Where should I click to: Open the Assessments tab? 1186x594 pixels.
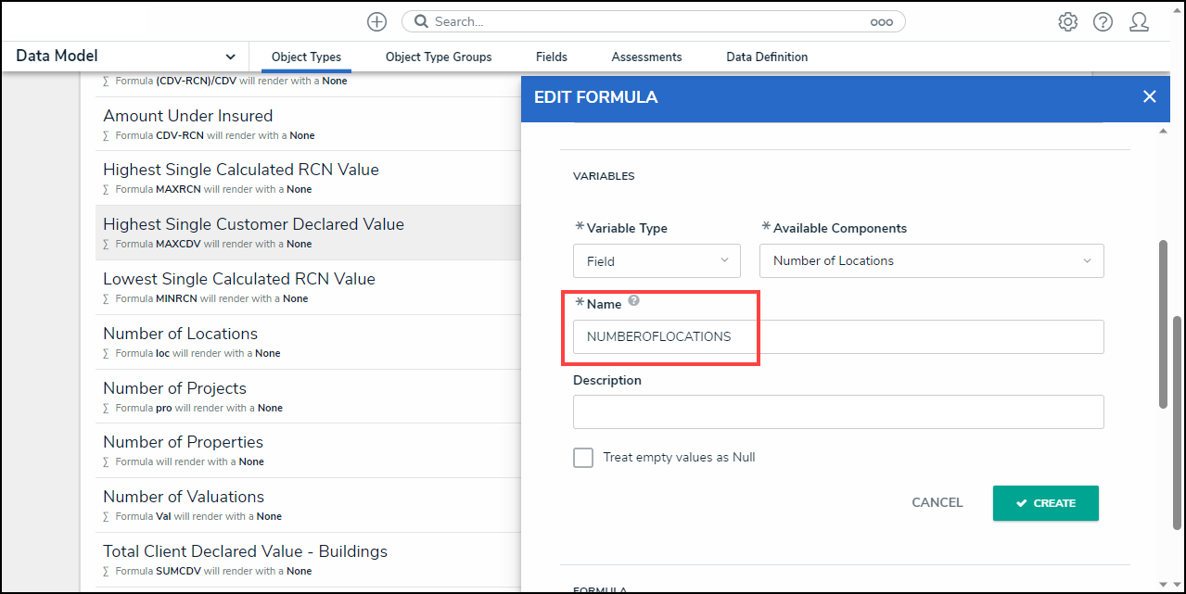click(x=646, y=57)
